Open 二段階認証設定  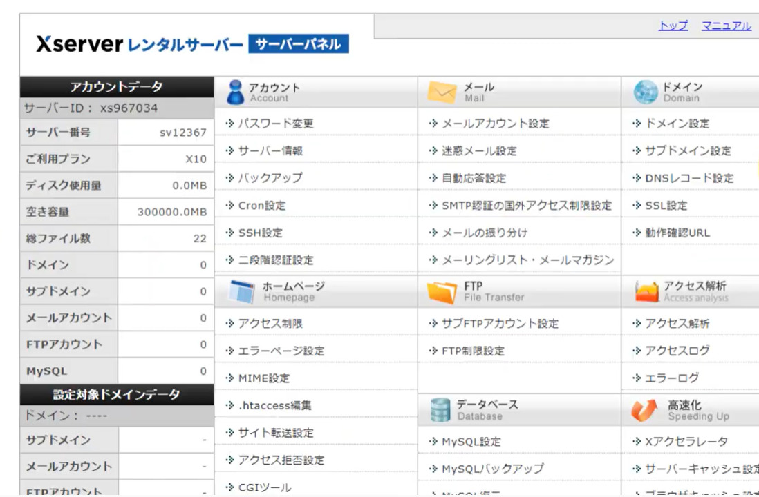click(x=276, y=260)
